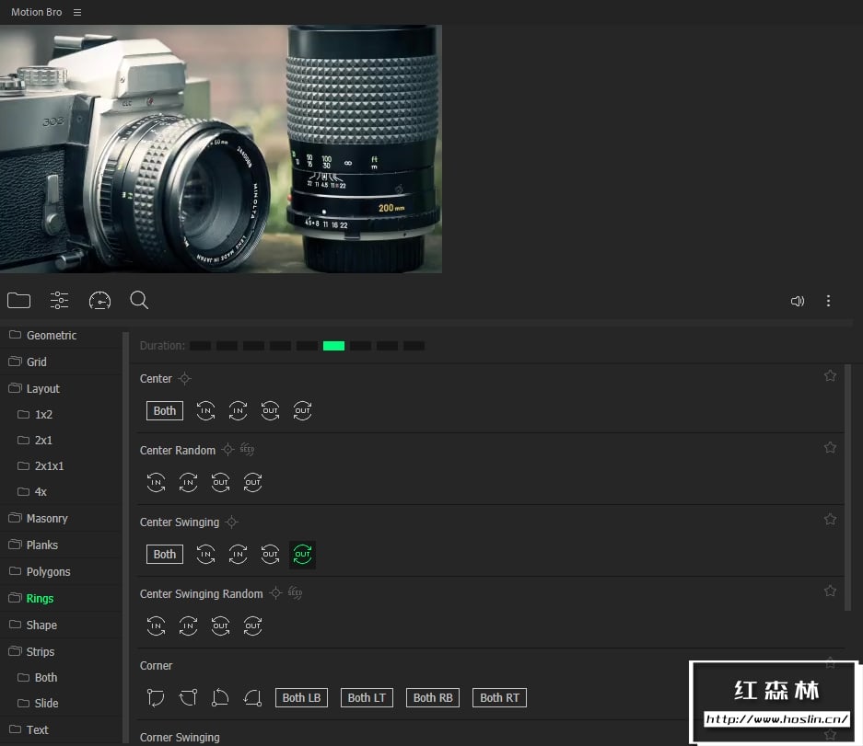This screenshot has width=863, height=746.
Task: Select the green sixth Duration block
Action: point(333,346)
